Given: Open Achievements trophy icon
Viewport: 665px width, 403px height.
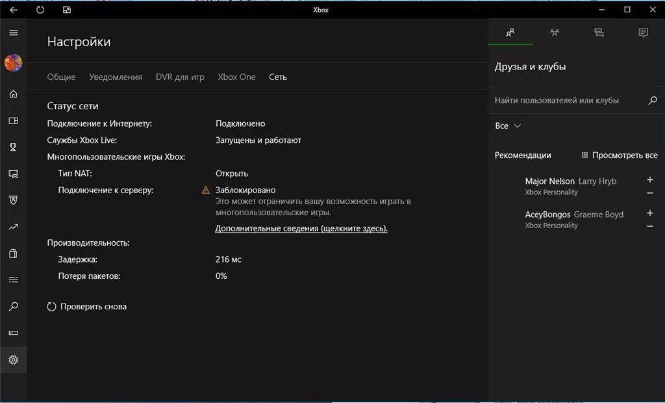Looking at the screenshot, I should click(14, 147).
